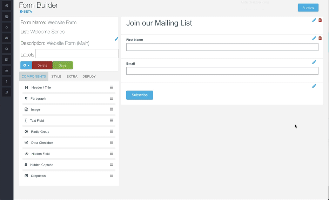Edit form details with the Description pencil icon
This screenshot has width=329, height=200.
[116, 39]
